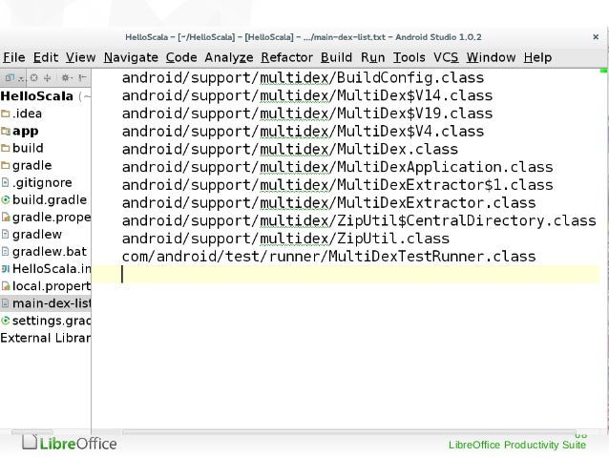
Task: Select the HelloScala project root
Action: 46,96
